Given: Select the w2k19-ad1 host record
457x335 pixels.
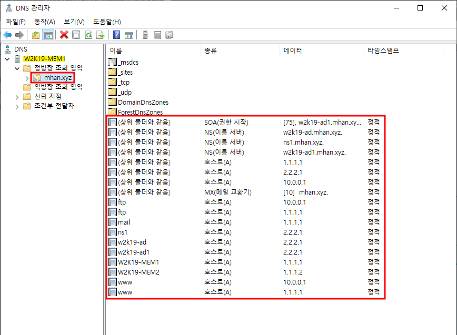Looking at the screenshot, I should click(244, 252).
